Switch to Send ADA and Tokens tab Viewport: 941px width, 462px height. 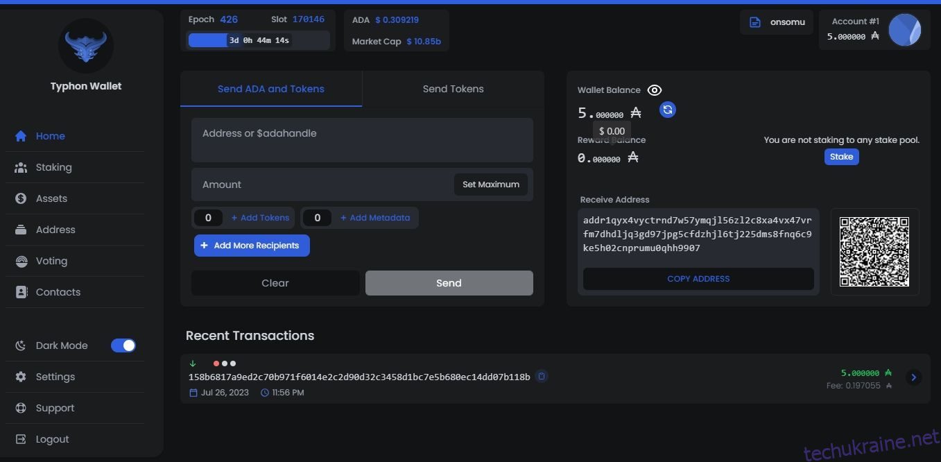(271, 89)
